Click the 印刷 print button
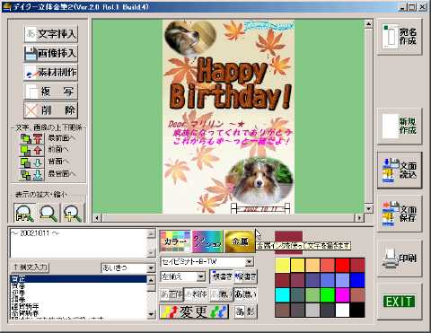 (400, 259)
